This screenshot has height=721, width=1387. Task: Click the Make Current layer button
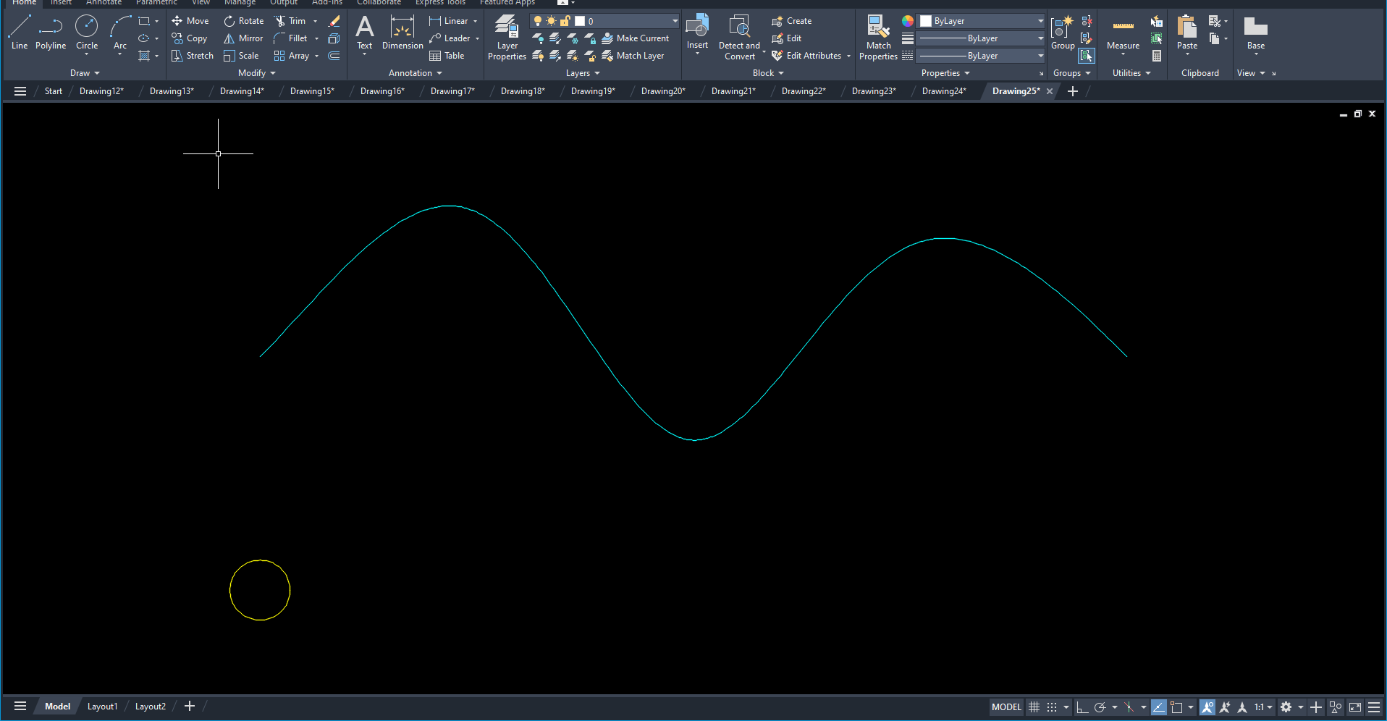[636, 38]
